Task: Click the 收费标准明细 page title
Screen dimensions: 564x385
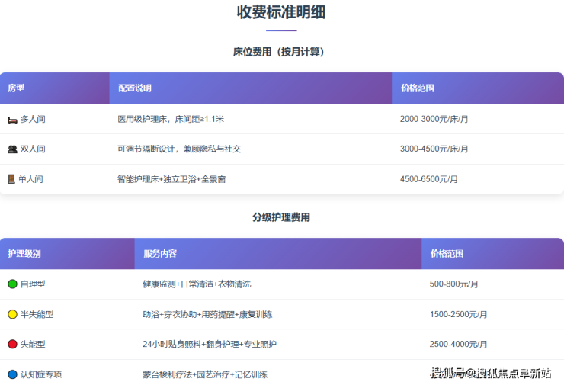Action: tap(281, 13)
